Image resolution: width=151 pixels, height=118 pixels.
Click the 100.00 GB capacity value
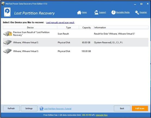point(86,51)
